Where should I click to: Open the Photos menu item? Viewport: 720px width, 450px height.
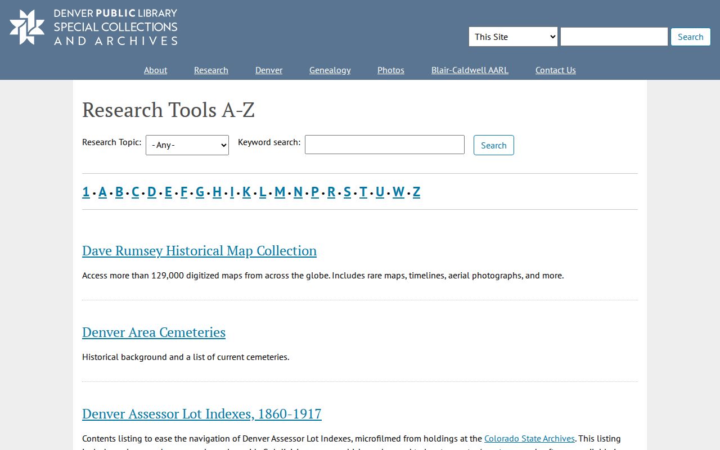pos(391,70)
